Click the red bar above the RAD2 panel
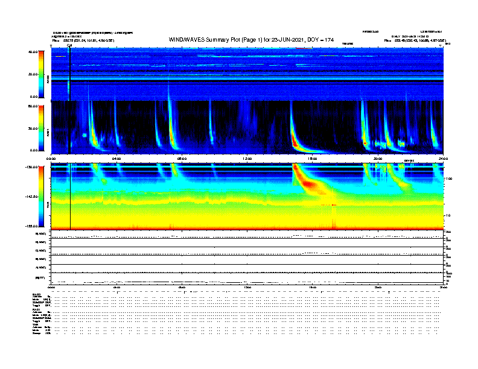 click(304, 48)
